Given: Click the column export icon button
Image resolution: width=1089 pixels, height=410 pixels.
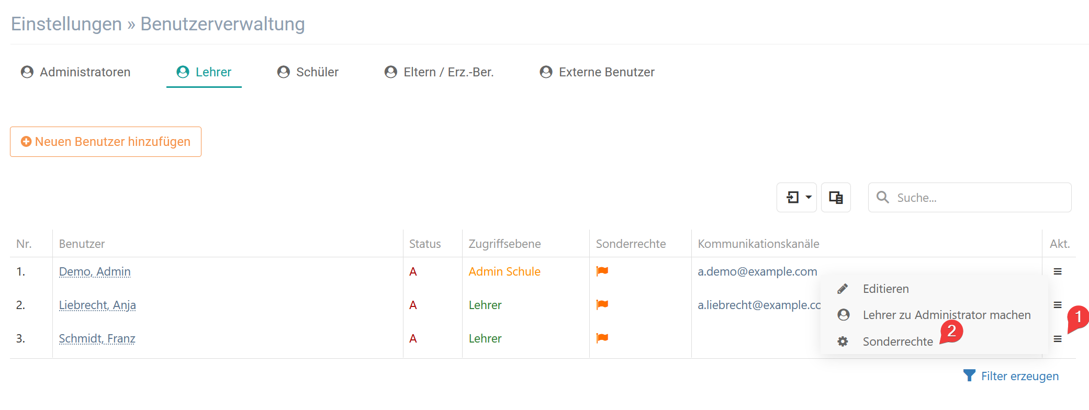Looking at the screenshot, I should (836, 198).
